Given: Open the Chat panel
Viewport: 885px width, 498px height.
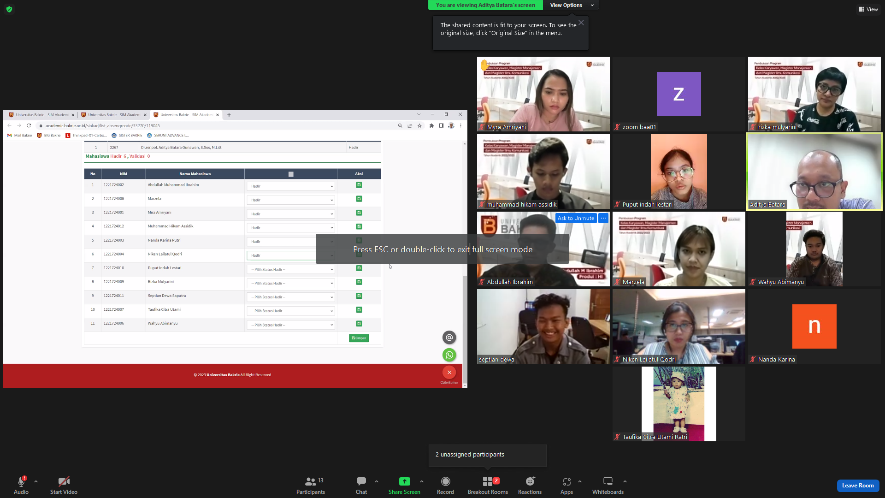Looking at the screenshot, I should (361, 485).
